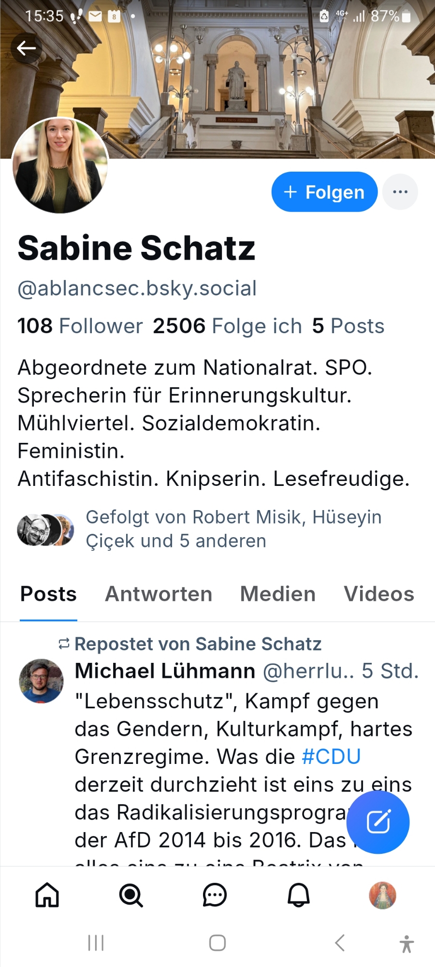The image size is (435, 967).
Task: Open the #CDU hashtag link
Action: tap(331, 757)
